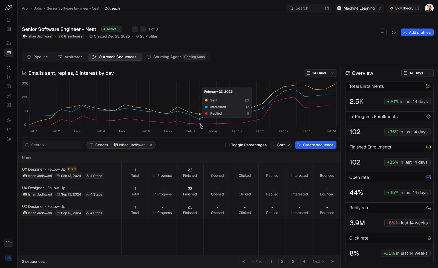Enable the Toggle Percentages checkbox
438x268 pixels.
227,145
